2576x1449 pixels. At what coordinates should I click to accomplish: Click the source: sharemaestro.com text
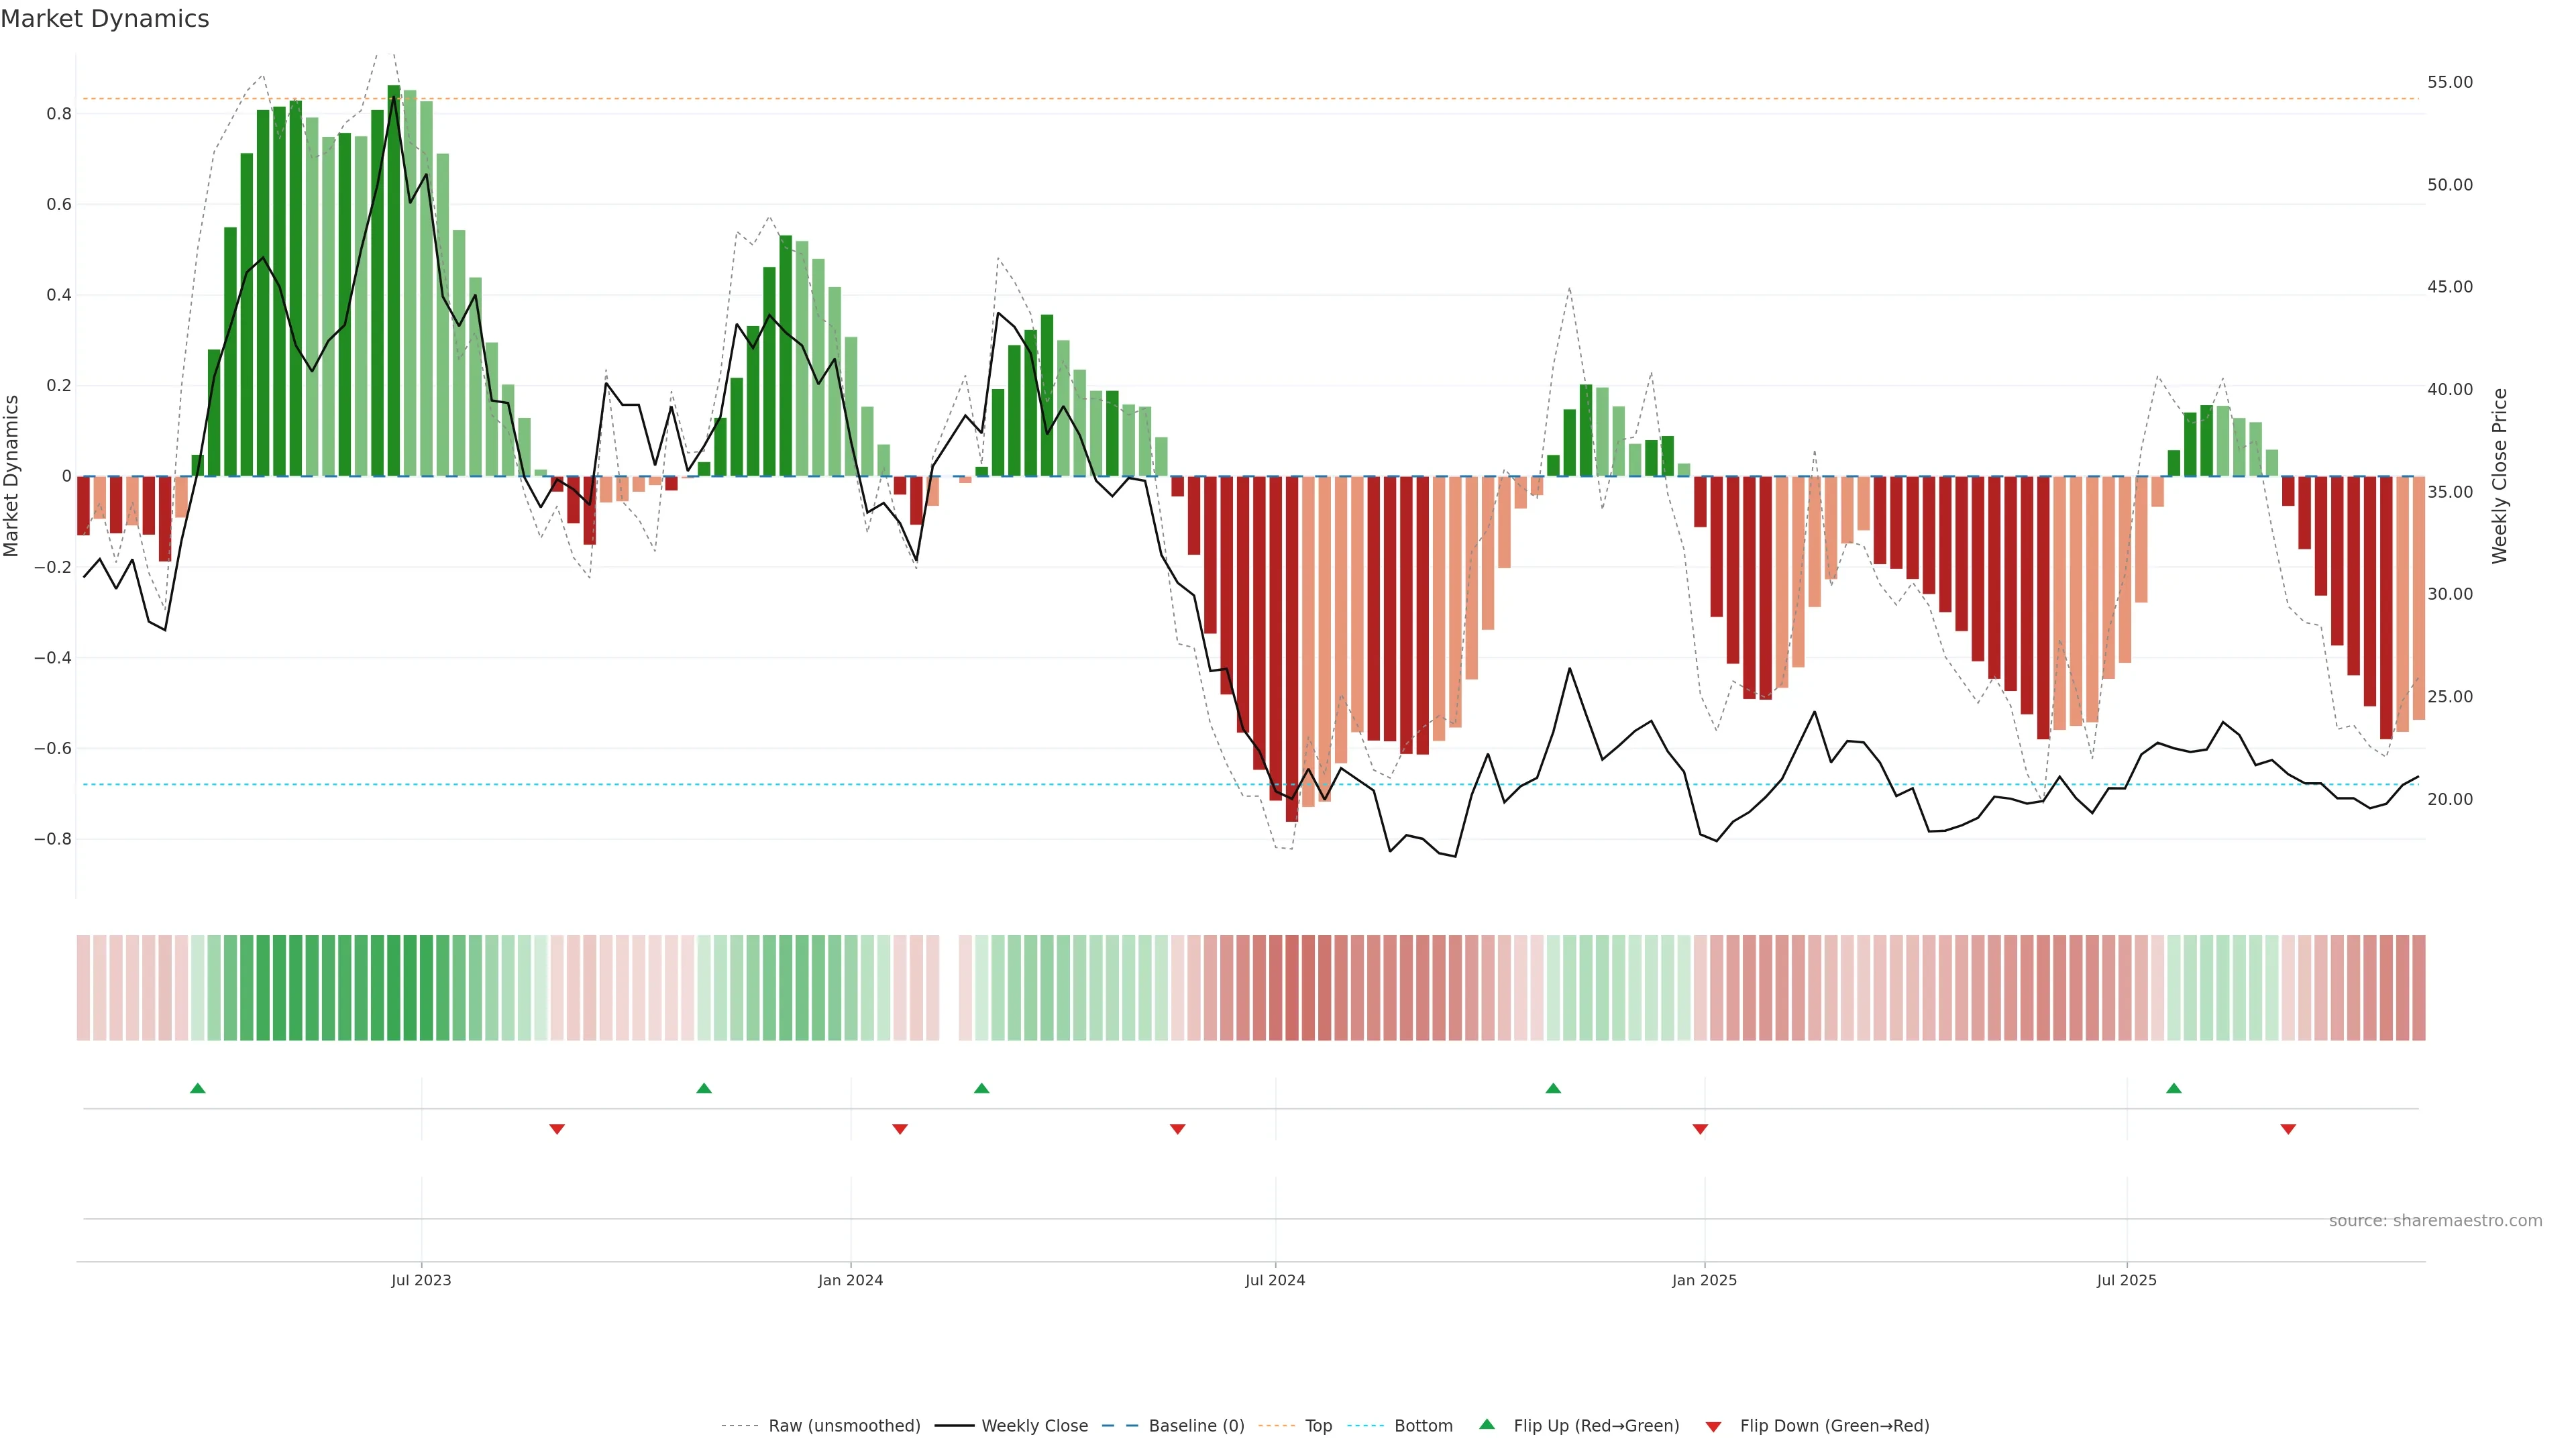(2435, 1221)
